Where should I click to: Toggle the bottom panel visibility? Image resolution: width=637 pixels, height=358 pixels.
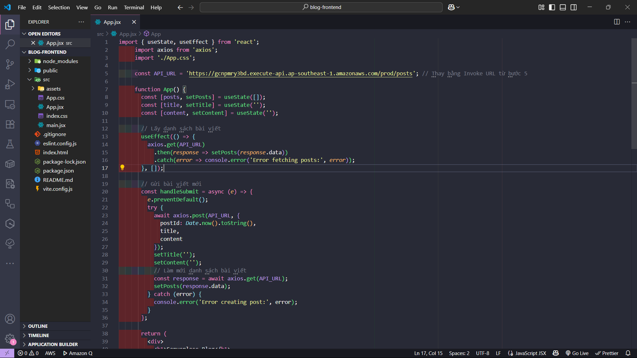[x=563, y=7]
